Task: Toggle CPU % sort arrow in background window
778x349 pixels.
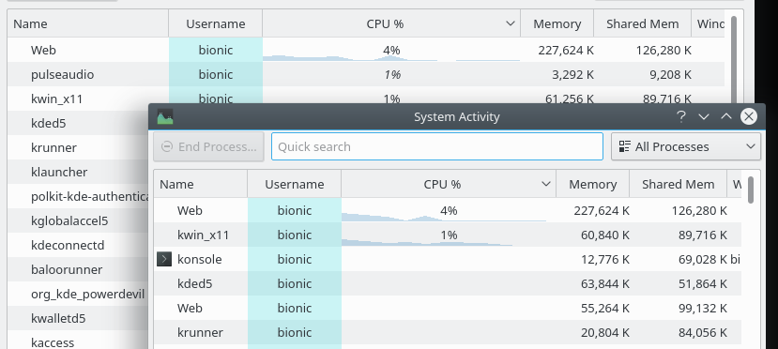Action: (x=511, y=23)
